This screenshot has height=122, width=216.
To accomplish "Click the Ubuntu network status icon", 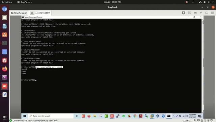I will tap(200, 2).
